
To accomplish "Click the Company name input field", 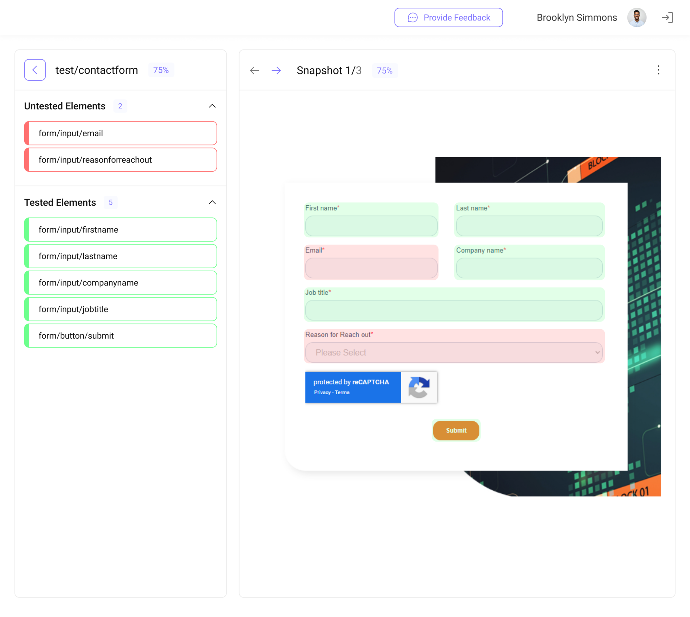I will coord(529,268).
